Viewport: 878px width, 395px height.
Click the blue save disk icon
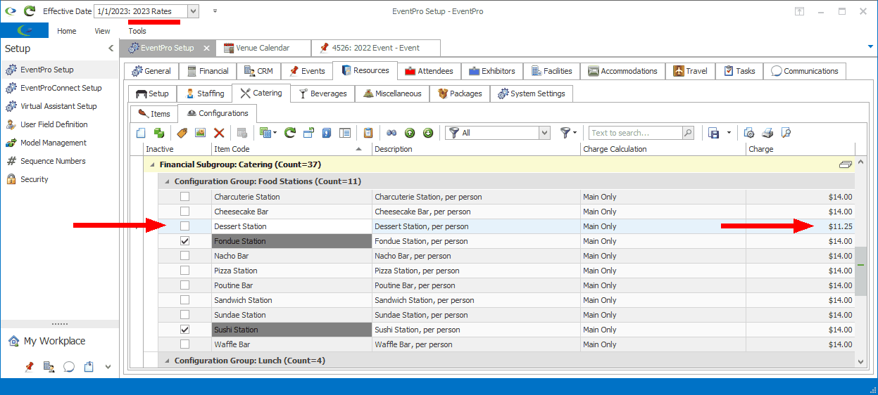[713, 133]
